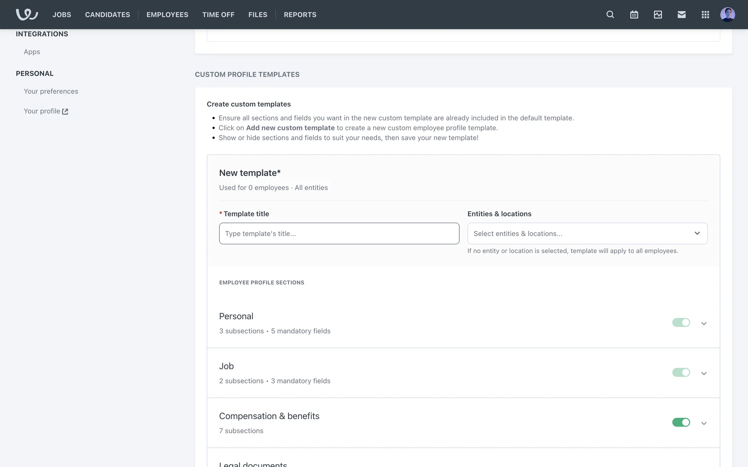Expand the Personal section chevron
Image resolution: width=748 pixels, height=467 pixels.
click(704, 323)
